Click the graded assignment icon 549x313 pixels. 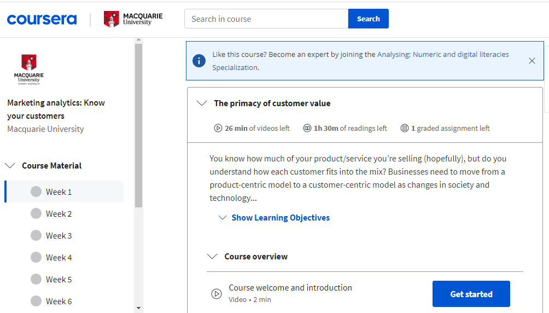[405, 128]
